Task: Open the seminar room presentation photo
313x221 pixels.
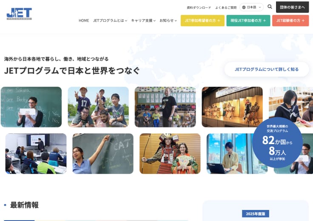Action: [36, 153]
